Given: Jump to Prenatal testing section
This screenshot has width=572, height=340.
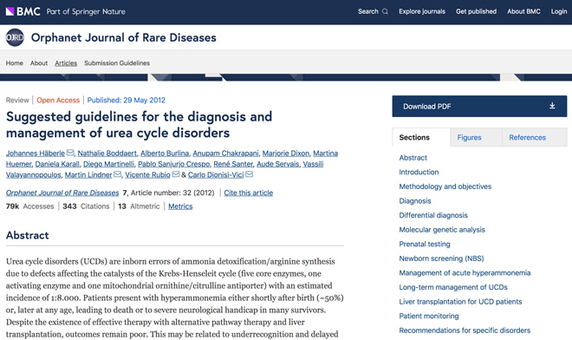Looking at the screenshot, I should 425,244.
